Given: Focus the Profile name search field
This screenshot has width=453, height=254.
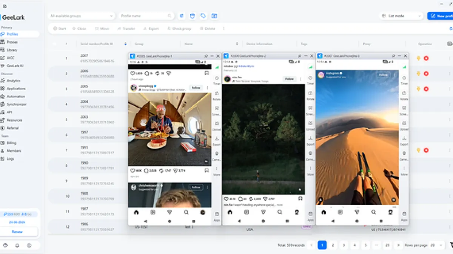Looking at the screenshot, I should [146, 16].
